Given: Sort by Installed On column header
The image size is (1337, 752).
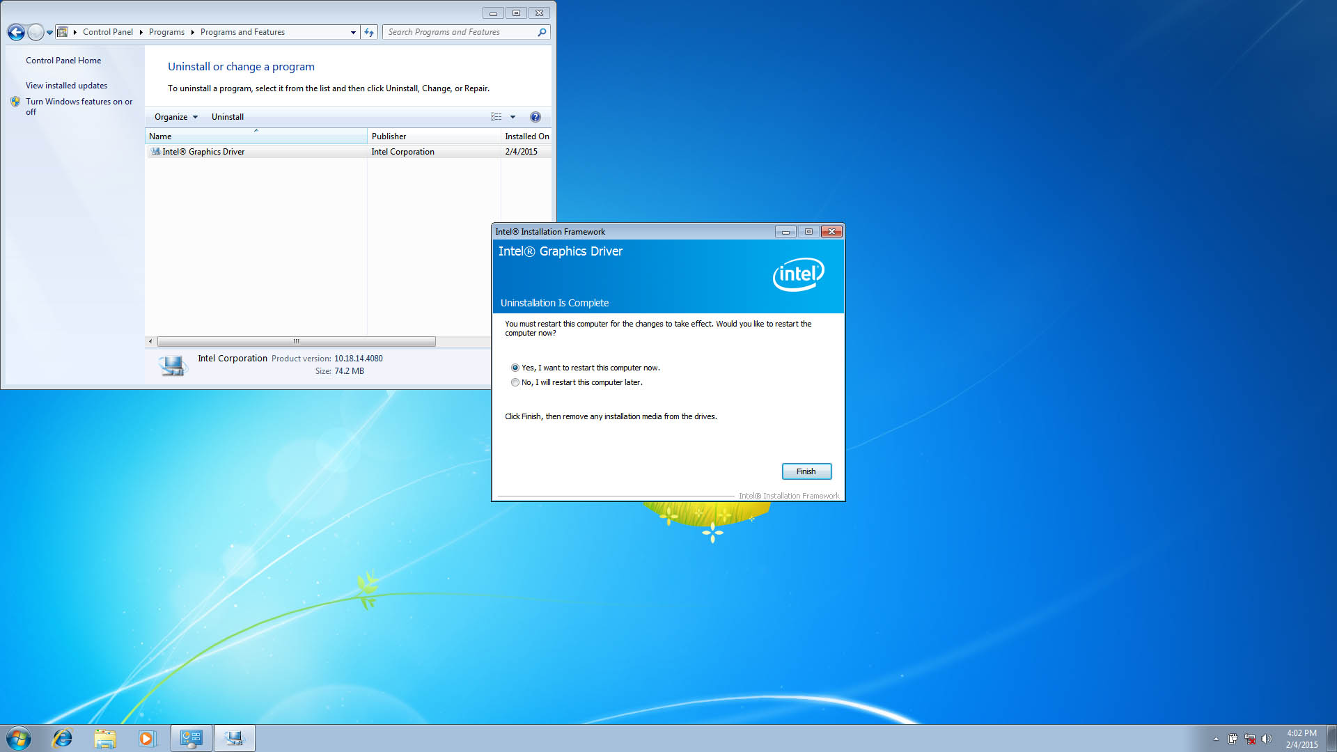Looking at the screenshot, I should click(x=526, y=136).
